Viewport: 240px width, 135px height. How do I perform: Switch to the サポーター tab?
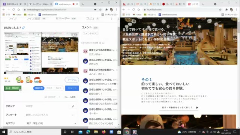[x=63, y=18]
